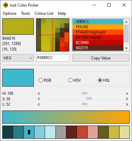Select 3EB9CC in the colour list
The width and height of the screenshot is (132, 141).
point(98,22)
